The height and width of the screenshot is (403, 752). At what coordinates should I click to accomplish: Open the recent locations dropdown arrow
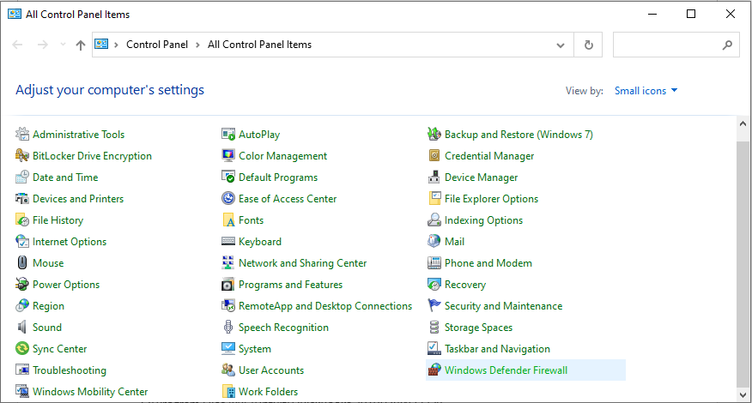coord(63,45)
